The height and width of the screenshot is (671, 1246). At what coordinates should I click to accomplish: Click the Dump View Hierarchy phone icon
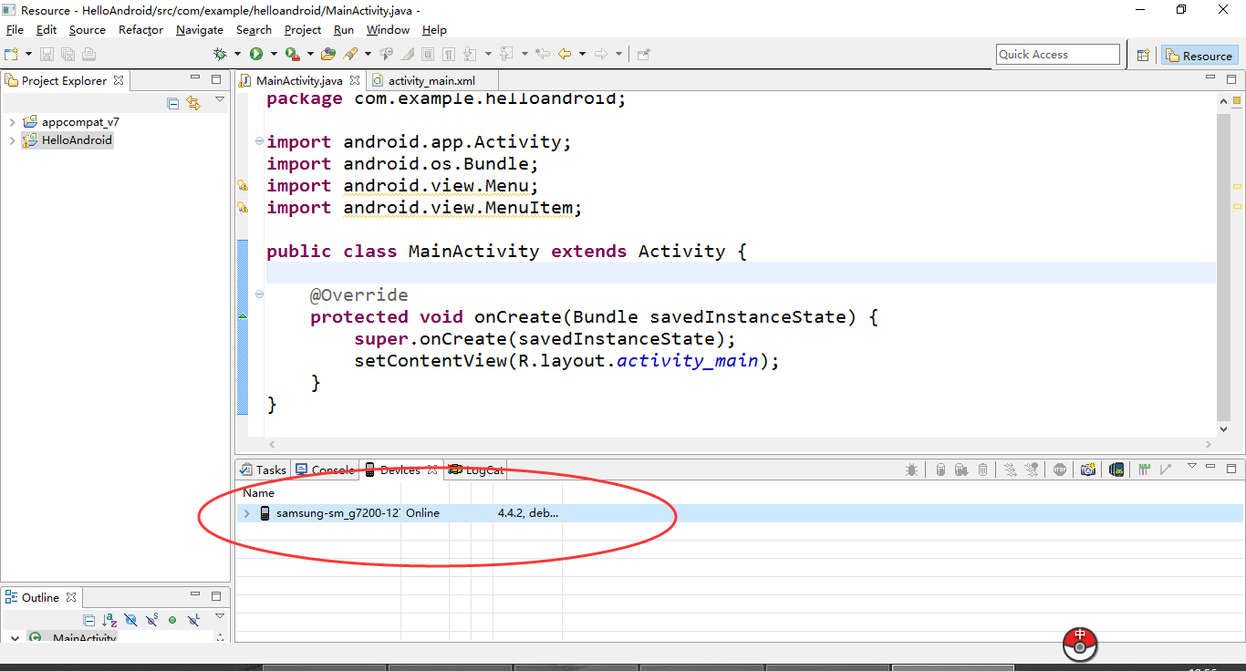[1116, 470]
